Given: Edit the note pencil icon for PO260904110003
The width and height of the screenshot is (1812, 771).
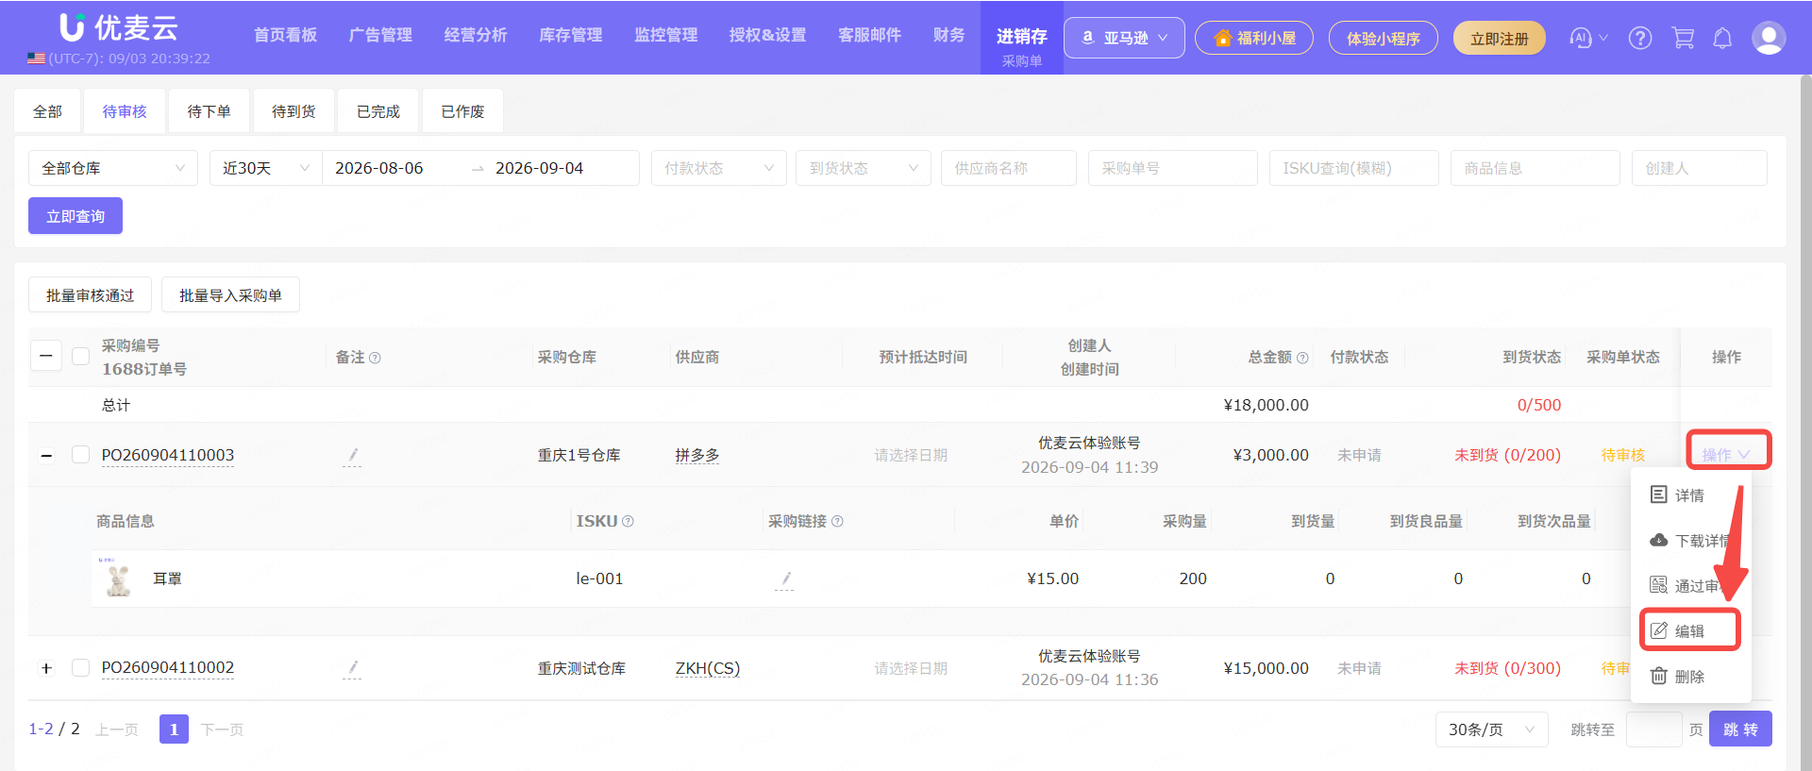Looking at the screenshot, I should pos(352,456).
